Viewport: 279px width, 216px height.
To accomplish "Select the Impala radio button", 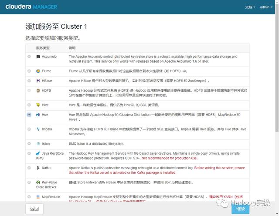I will [x=29, y=129].
